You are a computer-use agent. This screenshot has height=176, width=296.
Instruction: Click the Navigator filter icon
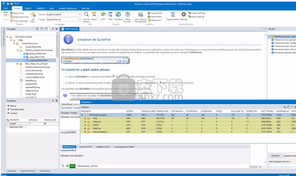point(37,29)
